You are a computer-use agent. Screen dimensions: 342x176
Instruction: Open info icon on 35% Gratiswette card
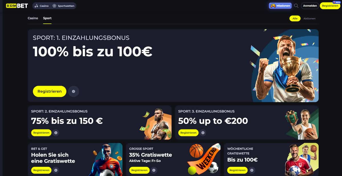pos(154,170)
